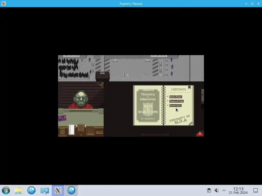262x196 pixels.
Task: Open the file manager from the taskbar
Action: [x=18, y=190]
